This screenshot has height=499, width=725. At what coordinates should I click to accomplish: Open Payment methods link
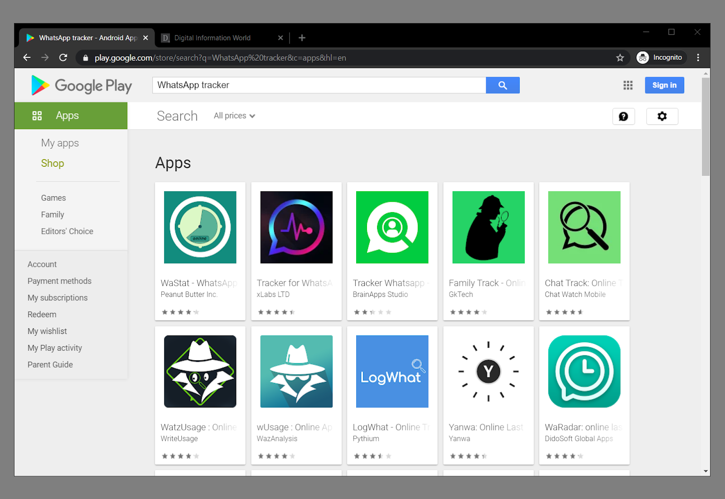pos(59,281)
